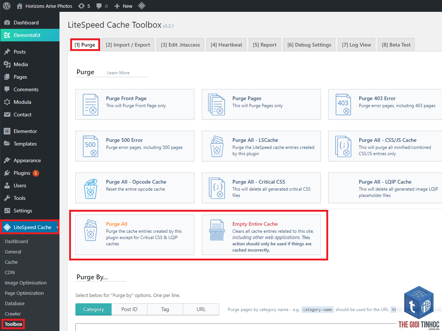Click the plus icon next to New
Screen dimensions: 442x331
coord(117,6)
